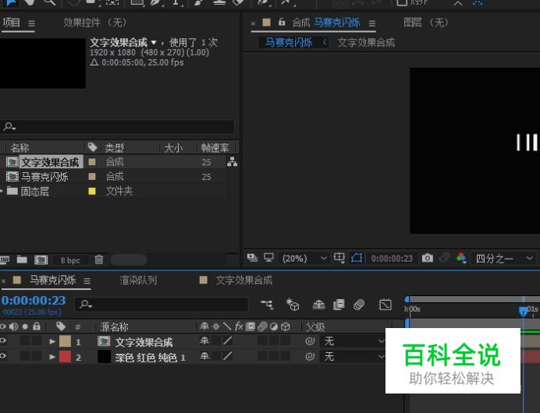Viewport: 540px width, 413px height.
Task: Select 马赛克闪烁 composition in project list
Action: (44, 177)
